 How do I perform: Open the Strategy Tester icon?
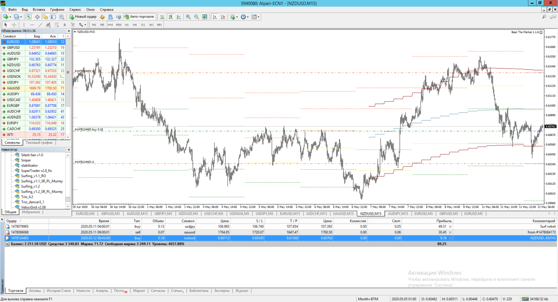62,17
